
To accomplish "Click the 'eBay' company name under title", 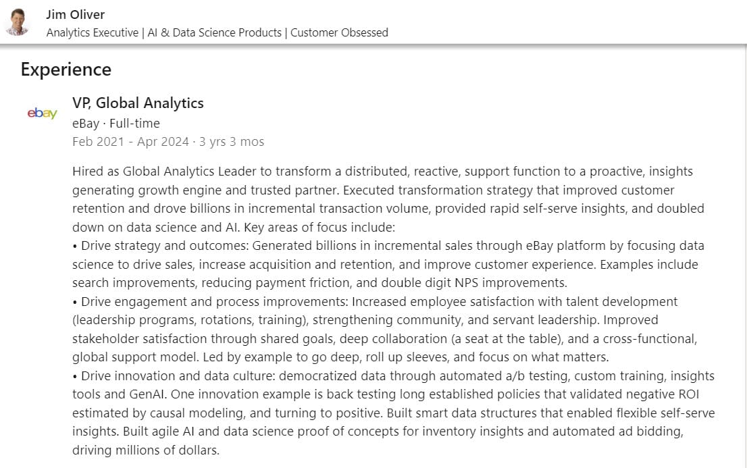I will [86, 124].
